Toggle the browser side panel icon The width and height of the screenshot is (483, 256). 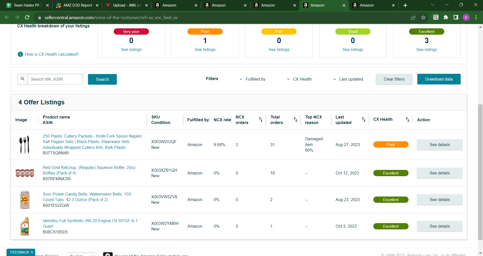point(456,17)
